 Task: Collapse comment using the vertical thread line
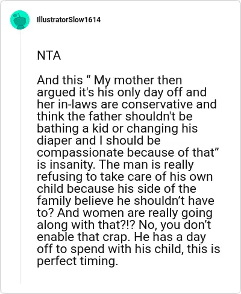tap(20, 157)
